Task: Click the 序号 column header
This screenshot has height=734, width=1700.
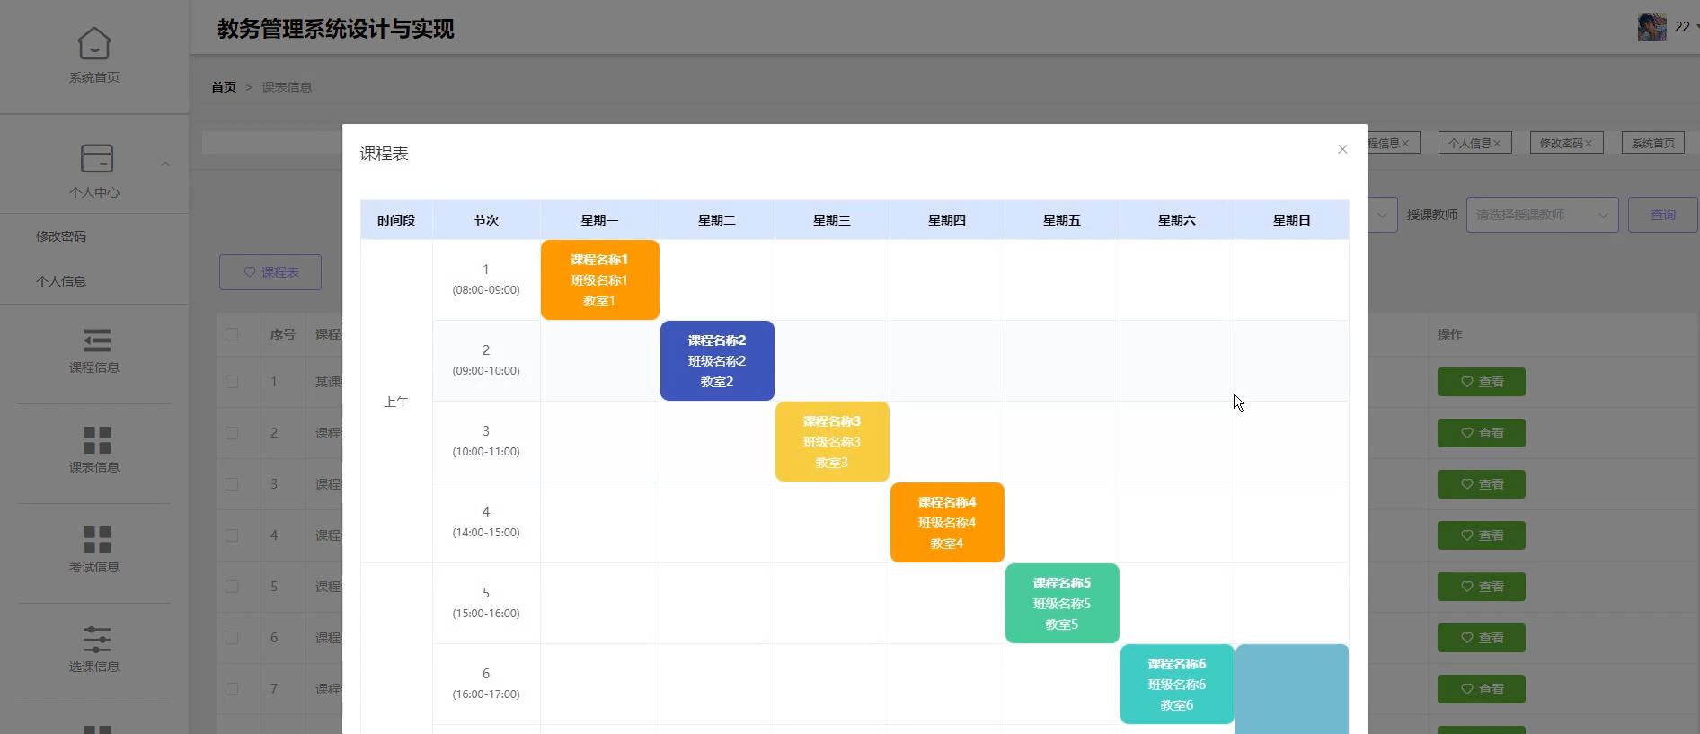Action: point(283,334)
